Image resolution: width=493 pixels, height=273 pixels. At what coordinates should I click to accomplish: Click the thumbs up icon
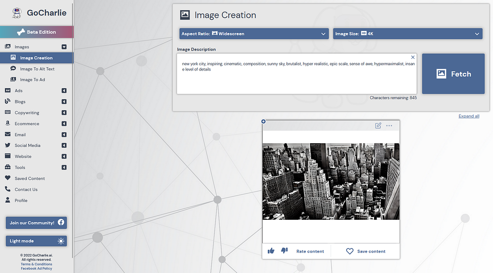(x=271, y=251)
